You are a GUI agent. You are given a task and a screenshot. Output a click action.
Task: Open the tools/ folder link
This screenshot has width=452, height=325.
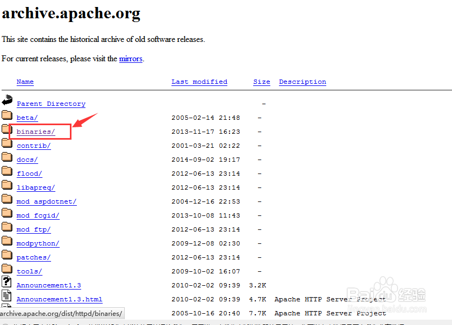[30, 271]
